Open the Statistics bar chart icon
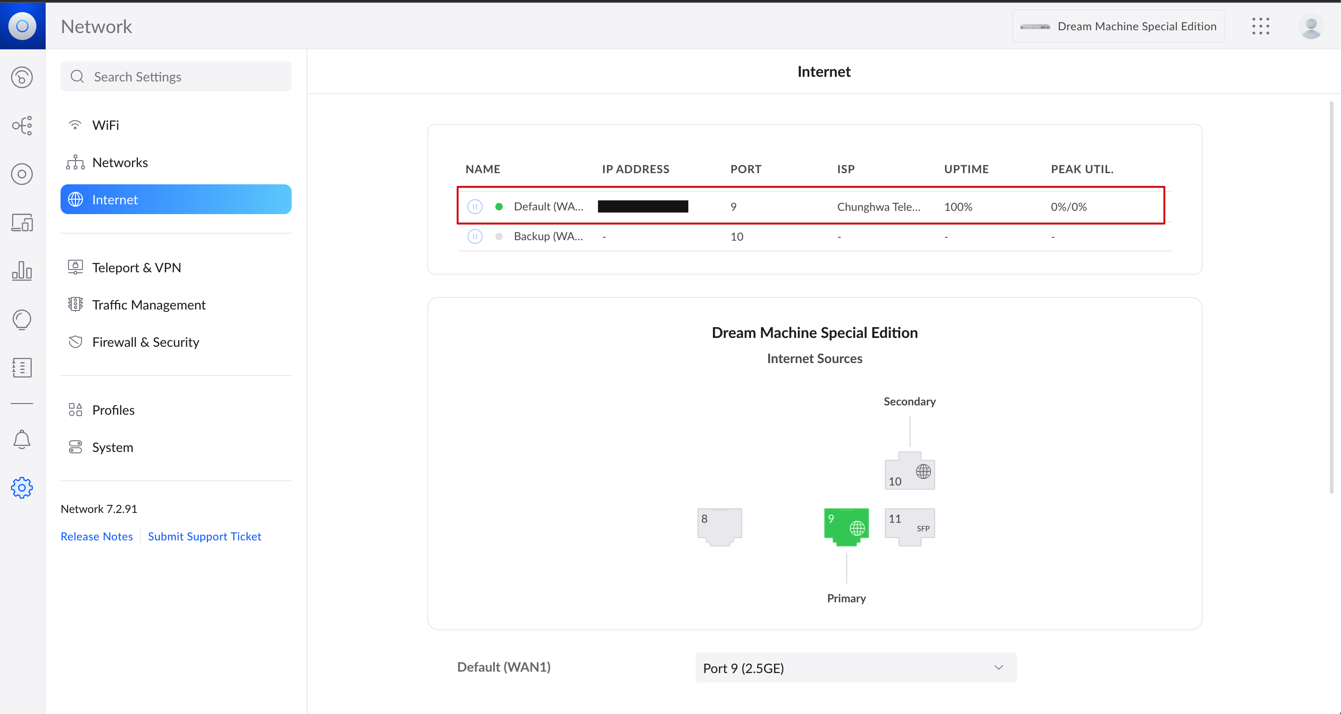Image resolution: width=1341 pixels, height=714 pixels. pos(22,271)
